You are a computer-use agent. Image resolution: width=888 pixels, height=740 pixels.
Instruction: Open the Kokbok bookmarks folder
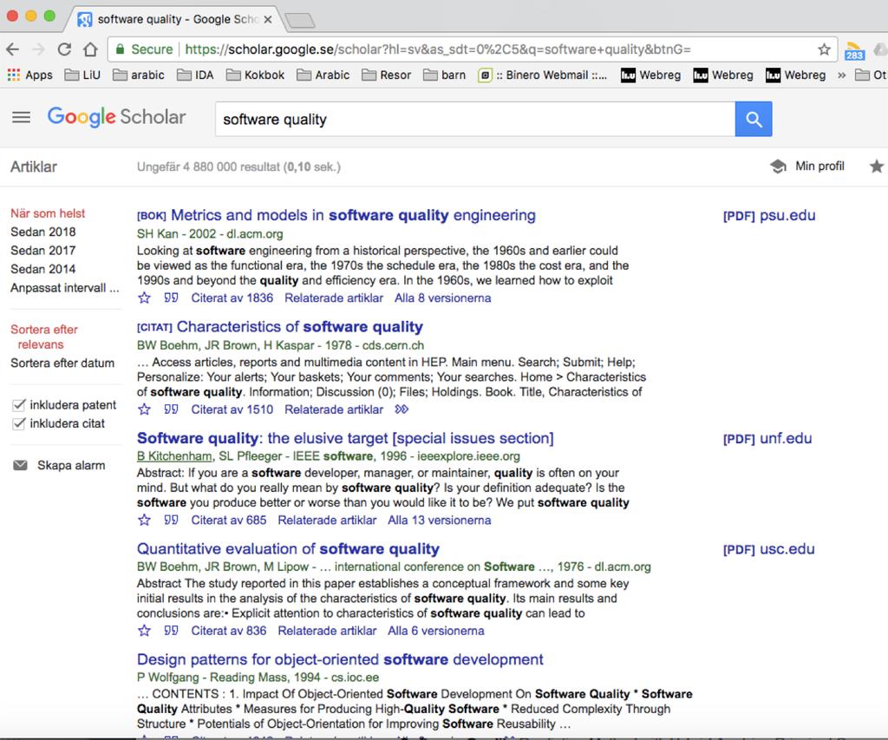point(256,75)
